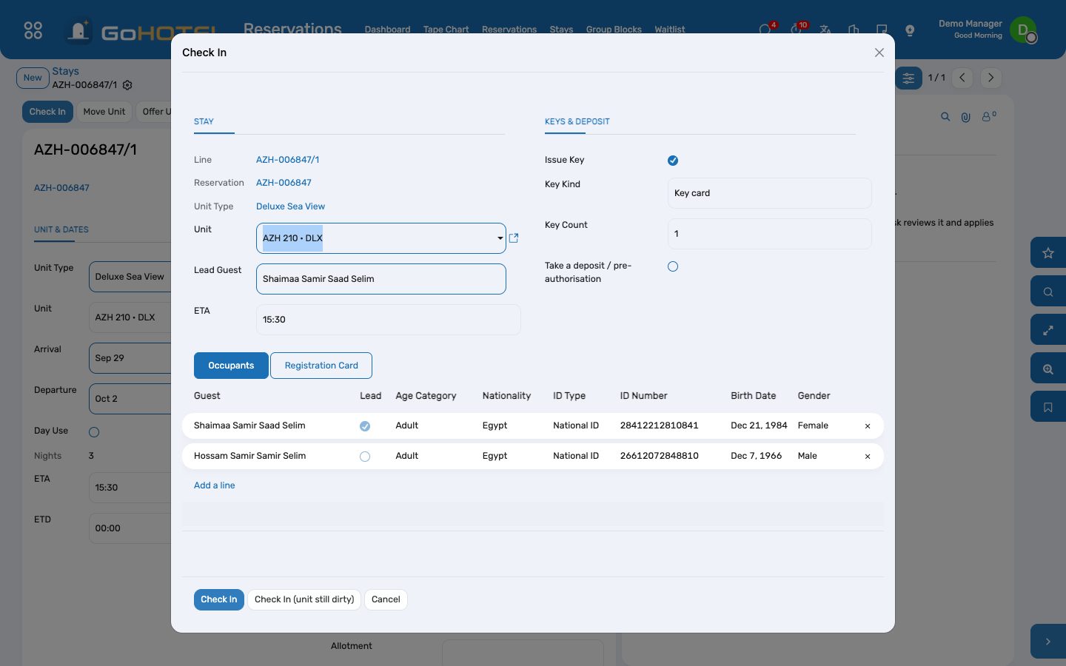Viewport: 1066px width, 666px height.
Task: Open the external link icon beside Unit
Action: pos(514,238)
